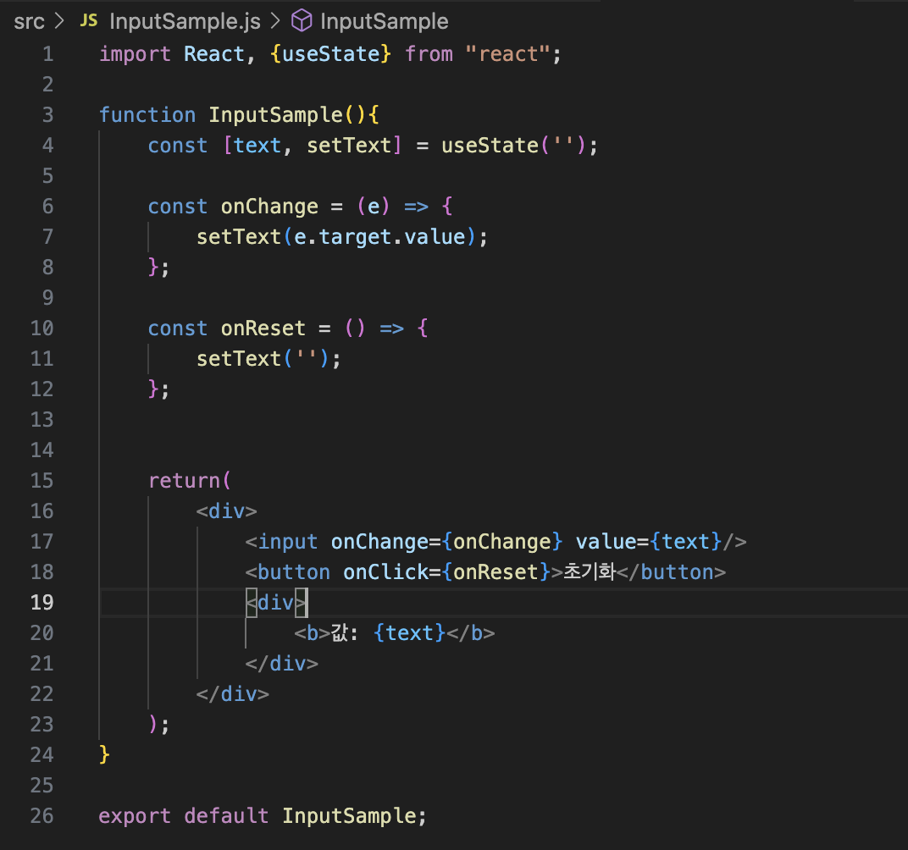Click setText('') call on line 11
This screenshot has width=908, height=850.
263,359
